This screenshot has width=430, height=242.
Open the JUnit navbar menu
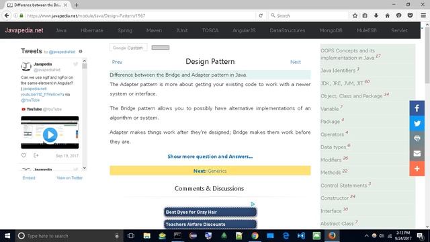click(x=182, y=30)
